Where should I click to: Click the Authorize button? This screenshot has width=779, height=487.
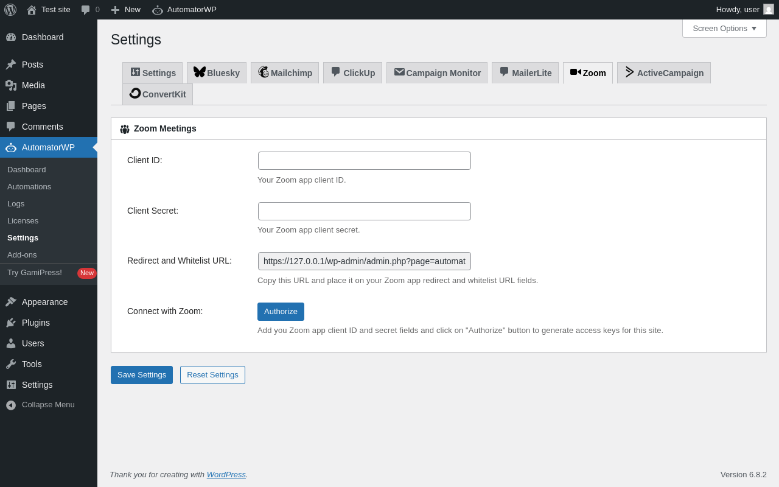[x=281, y=312]
